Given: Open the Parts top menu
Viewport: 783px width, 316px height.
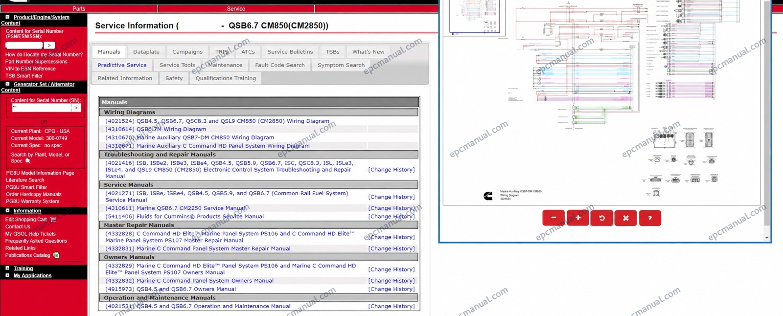Looking at the screenshot, I should 79,9.
